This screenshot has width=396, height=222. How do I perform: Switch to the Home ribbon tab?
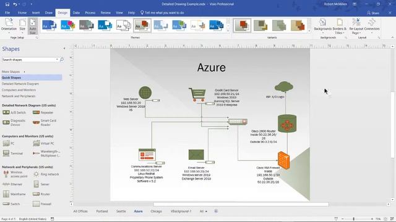(22, 12)
